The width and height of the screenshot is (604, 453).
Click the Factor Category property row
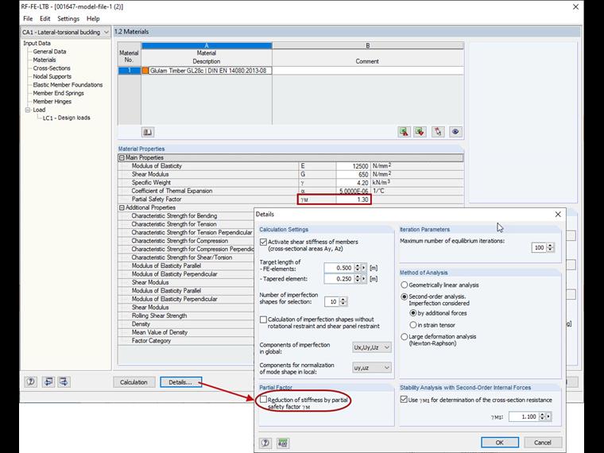pos(186,341)
